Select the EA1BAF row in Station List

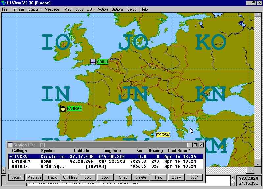pyautogui.click(x=106, y=161)
